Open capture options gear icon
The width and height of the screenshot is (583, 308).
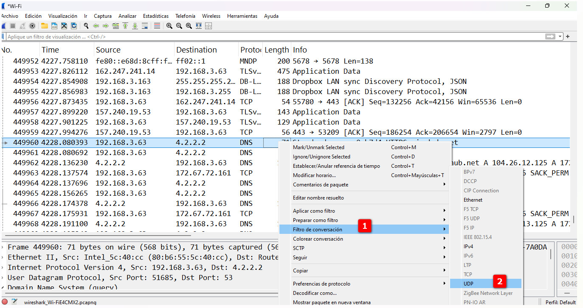[32, 26]
